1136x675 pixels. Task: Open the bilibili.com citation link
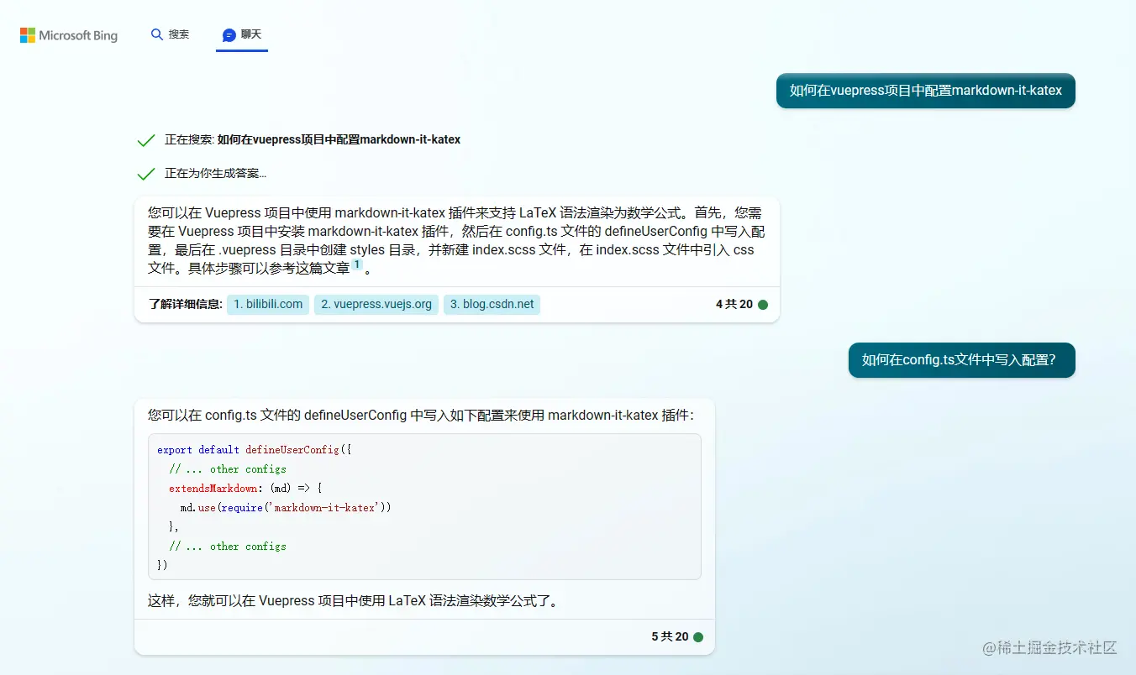[x=267, y=304]
